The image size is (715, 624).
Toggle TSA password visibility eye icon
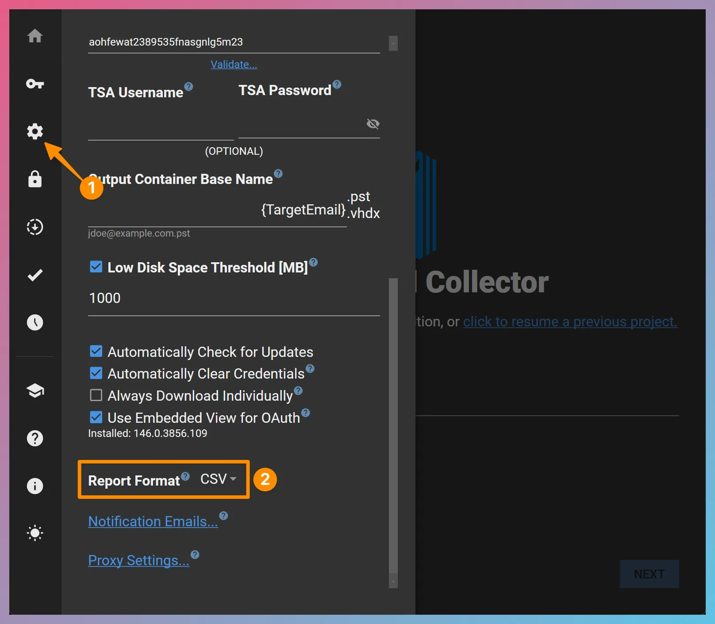(373, 124)
